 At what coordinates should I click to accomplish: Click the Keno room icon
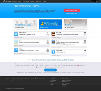point(53,42)
